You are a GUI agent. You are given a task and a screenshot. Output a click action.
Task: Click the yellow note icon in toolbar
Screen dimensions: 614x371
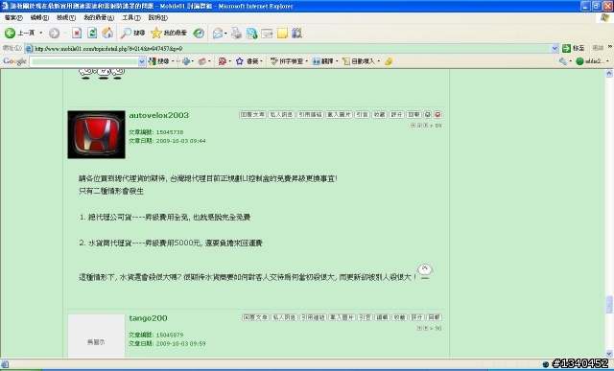(x=282, y=34)
